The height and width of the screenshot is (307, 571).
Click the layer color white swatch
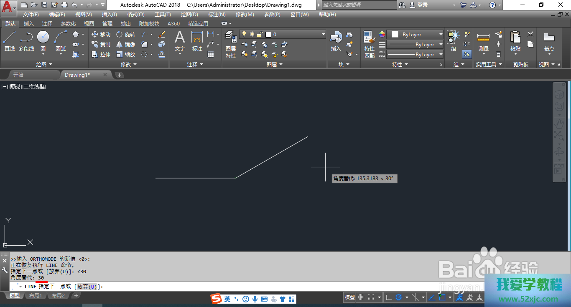pyautogui.click(x=268, y=35)
